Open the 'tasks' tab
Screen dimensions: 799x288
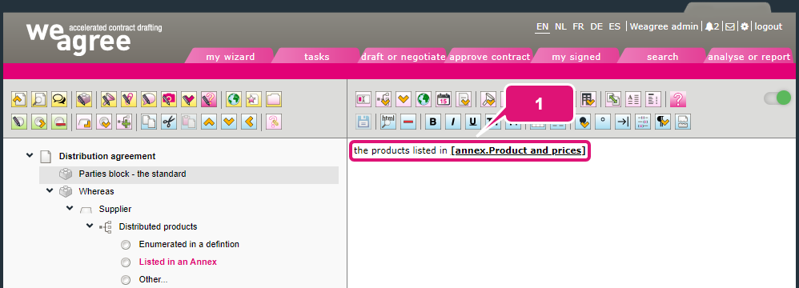coord(317,57)
